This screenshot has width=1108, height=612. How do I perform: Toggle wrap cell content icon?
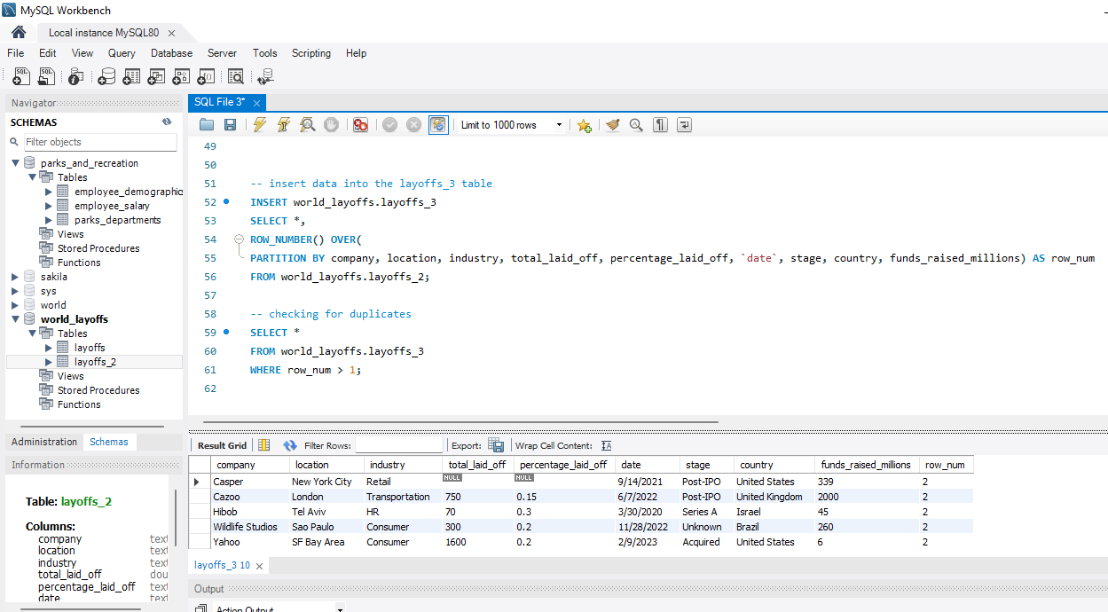click(x=607, y=445)
